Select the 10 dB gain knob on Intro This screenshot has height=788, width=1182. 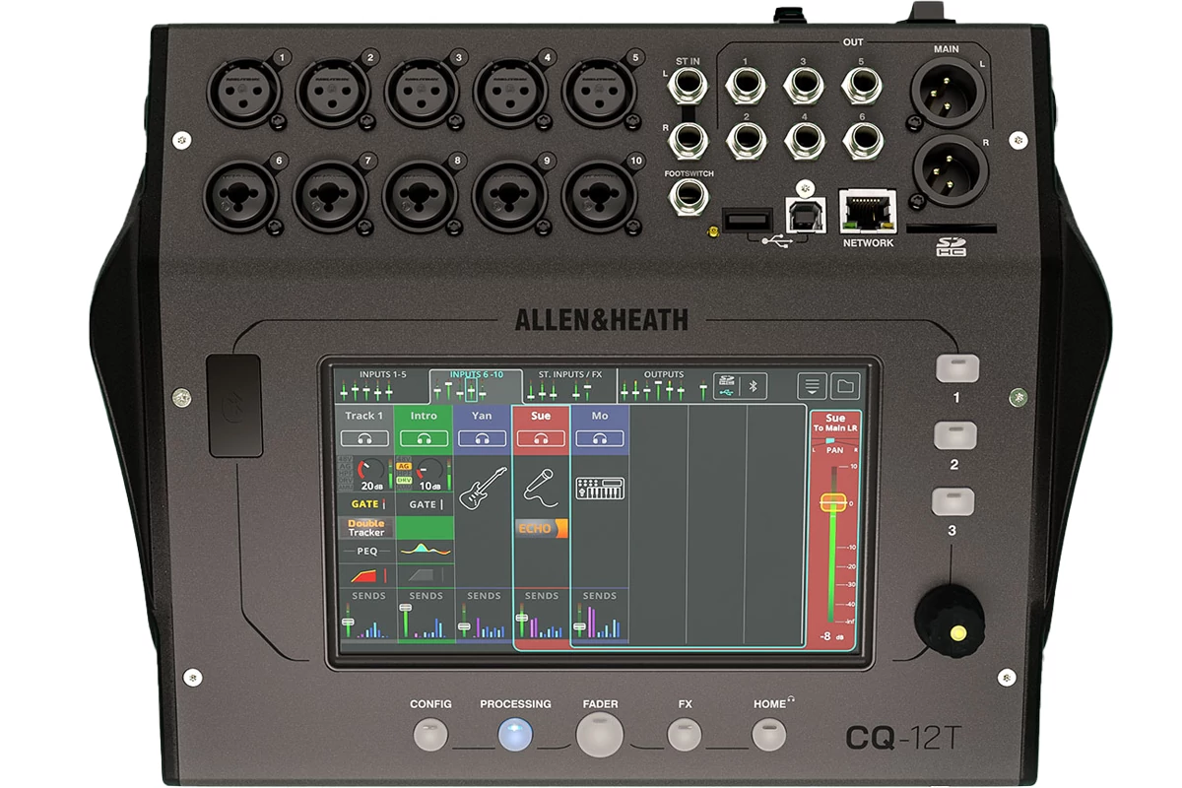429,472
